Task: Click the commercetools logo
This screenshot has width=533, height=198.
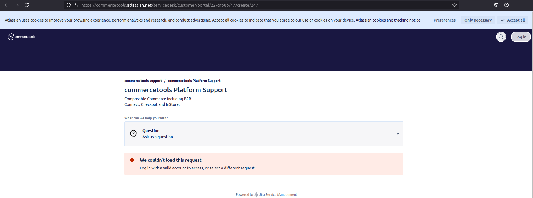Action: (22, 37)
